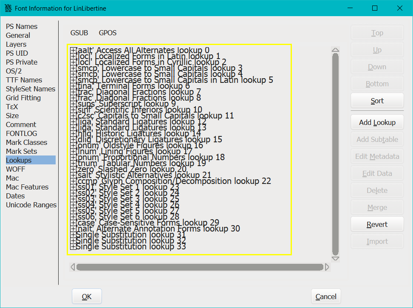
Task: Expand 'locl' Localized Forms in Latin lookup 1
Action: tap(73, 56)
